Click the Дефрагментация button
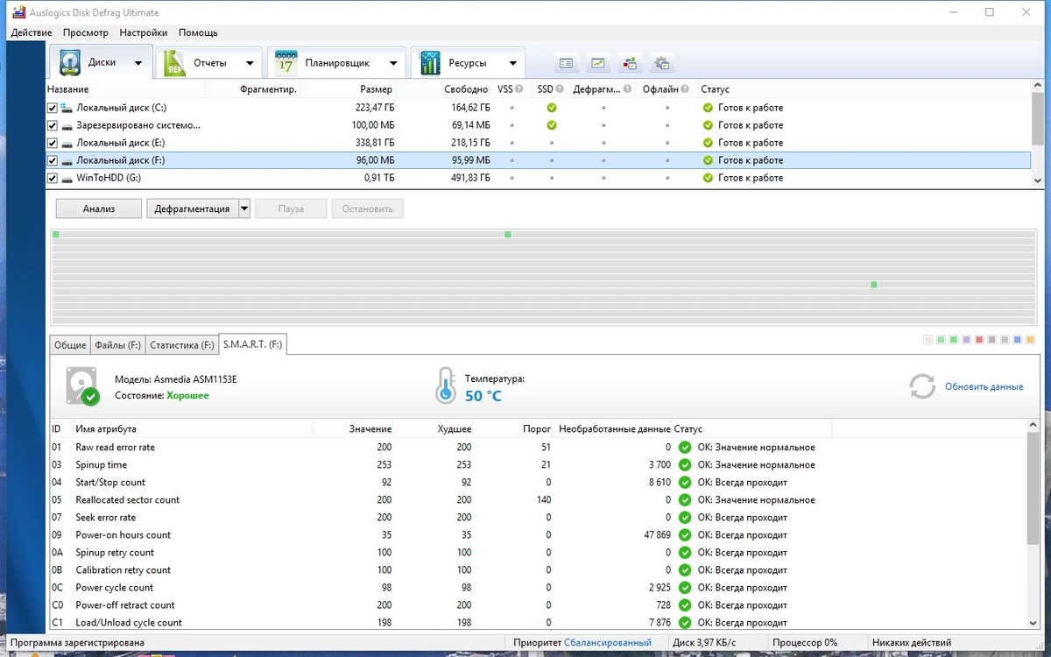Image resolution: width=1051 pixels, height=657 pixels. (x=192, y=208)
